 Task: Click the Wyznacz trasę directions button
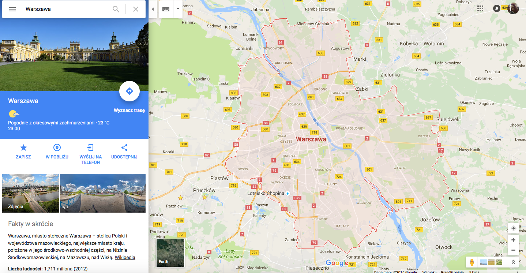point(129,91)
